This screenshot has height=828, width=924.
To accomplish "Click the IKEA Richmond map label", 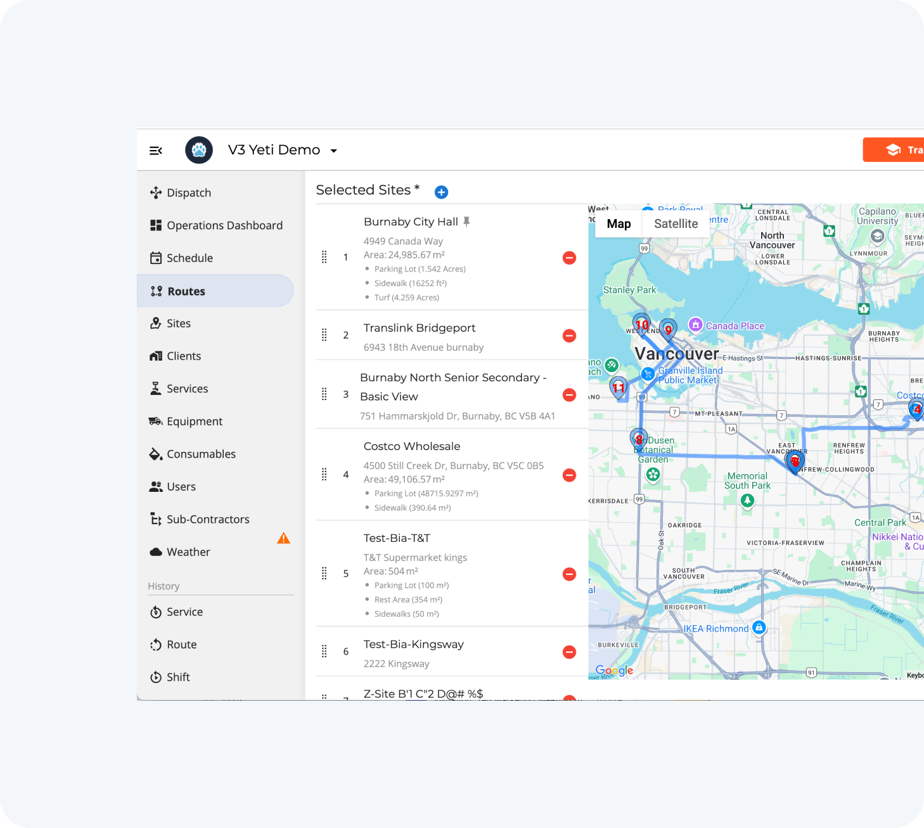I will pyautogui.click(x=716, y=629).
